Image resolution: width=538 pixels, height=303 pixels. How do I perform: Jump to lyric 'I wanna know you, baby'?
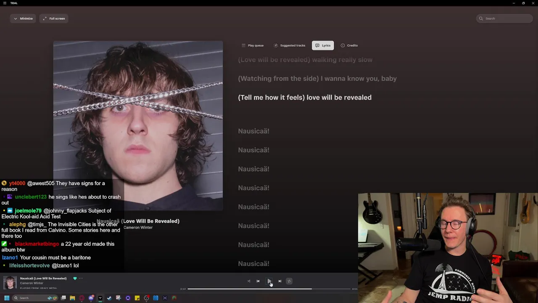coord(359,78)
